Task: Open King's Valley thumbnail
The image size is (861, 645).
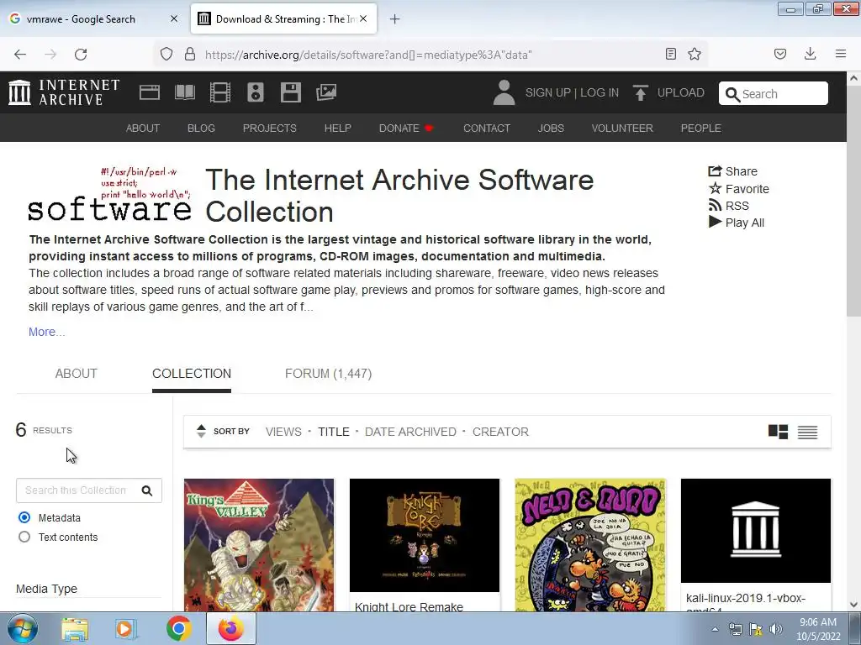Action: 259,544
